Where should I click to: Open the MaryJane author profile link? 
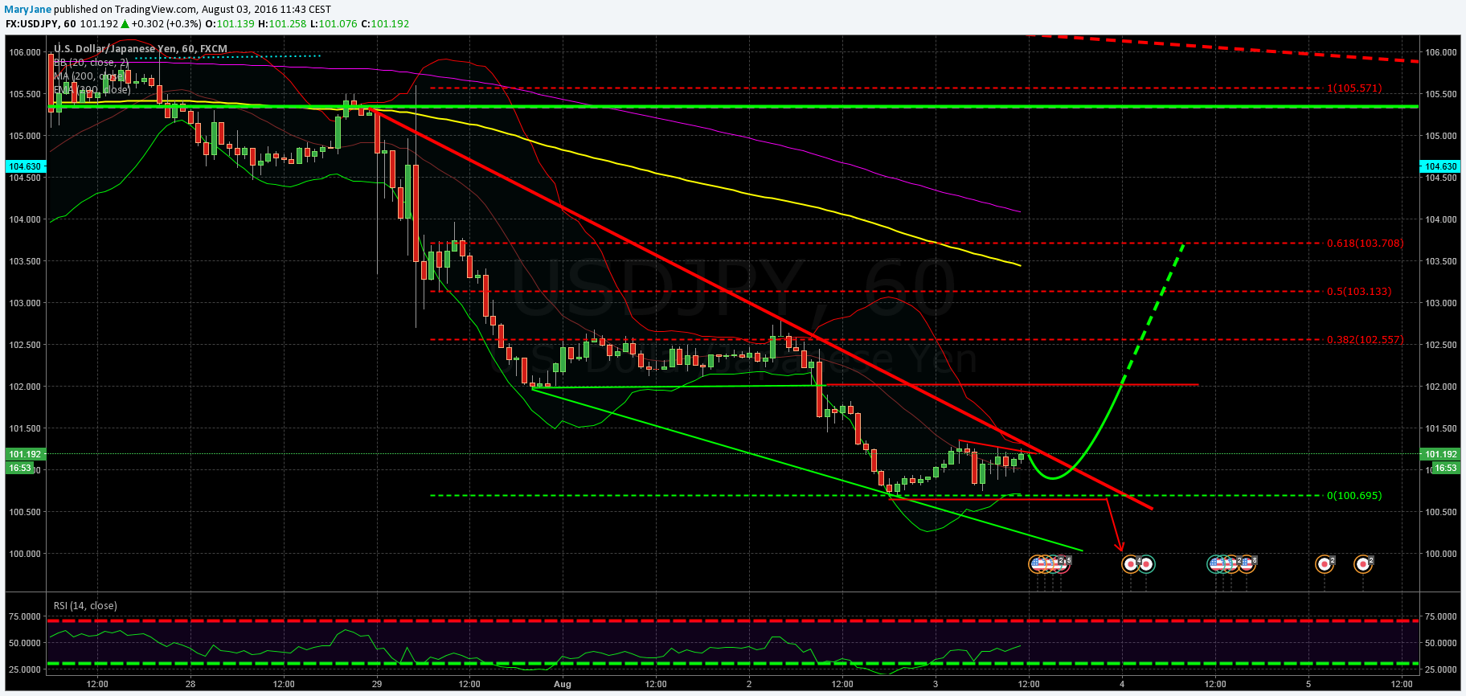[x=29, y=10]
